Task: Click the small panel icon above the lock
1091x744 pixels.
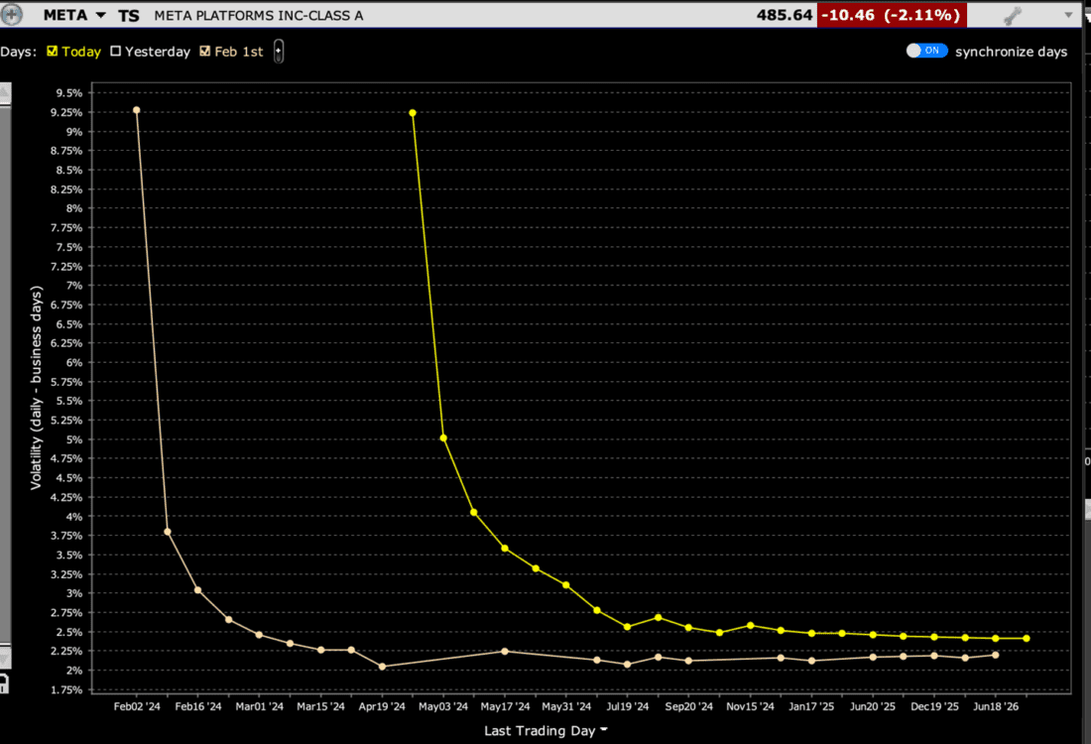Action: pos(6,656)
